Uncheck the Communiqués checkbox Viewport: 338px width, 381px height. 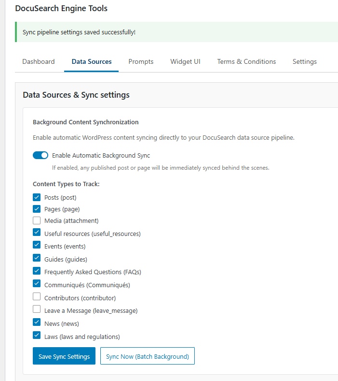click(x=37, y=283)
